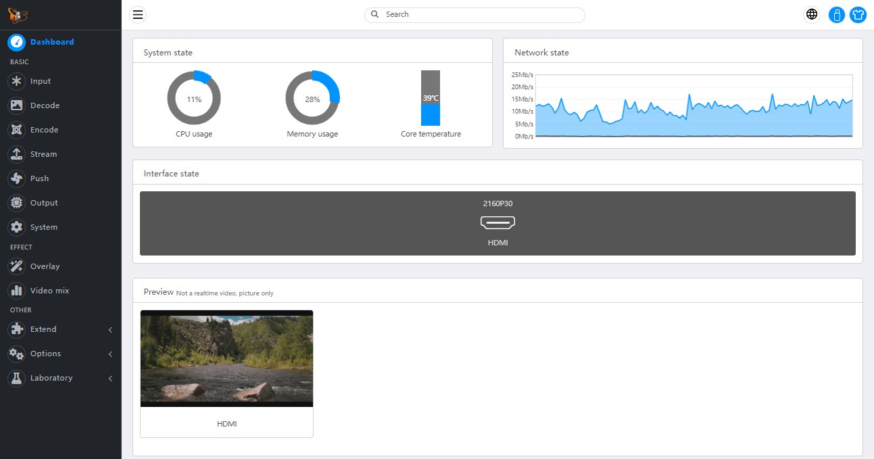The image size is (874, 459).
Task: Click the blue user account icon
Action: tap(836, 15)
